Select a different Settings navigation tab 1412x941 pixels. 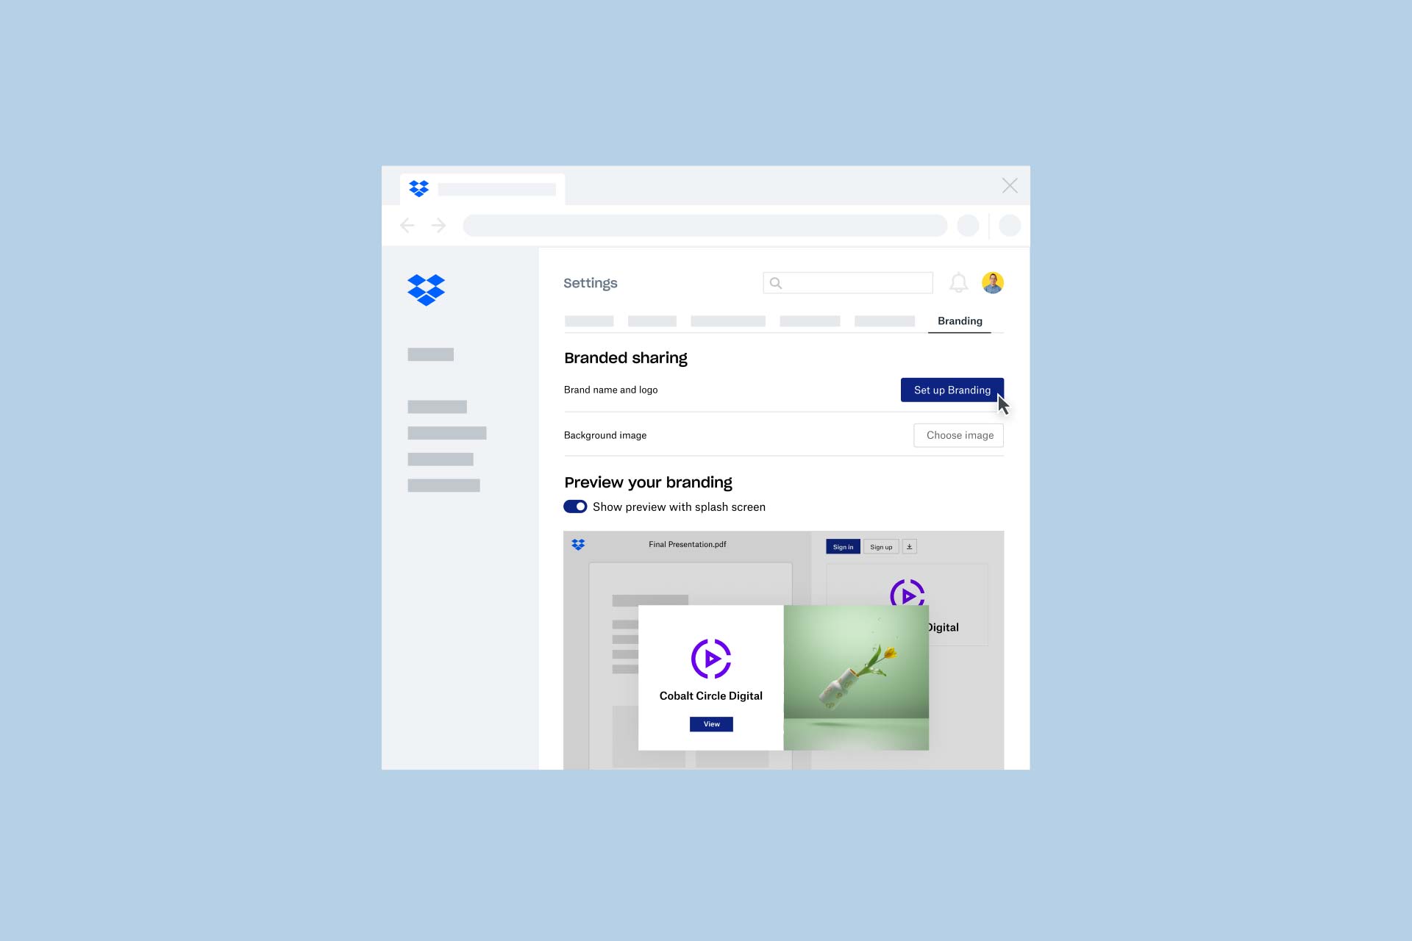tap(591, 321)
